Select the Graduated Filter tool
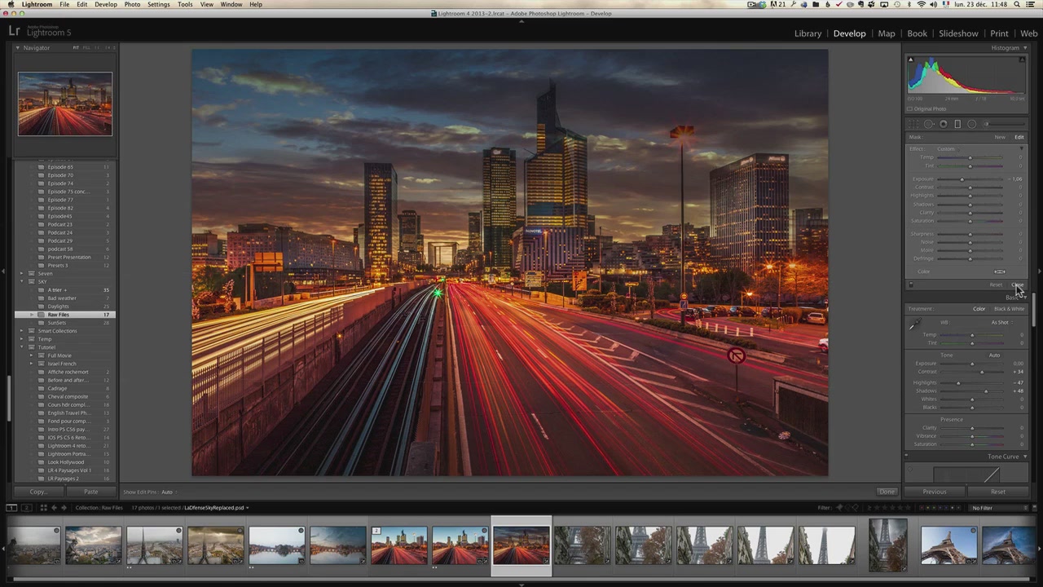The height and width of the screenshot is (587, 1043). coord(957,124)
